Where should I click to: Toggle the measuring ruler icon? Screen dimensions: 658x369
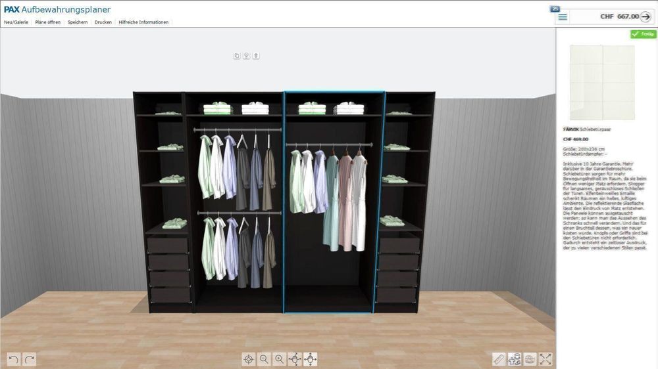(499, 359)
